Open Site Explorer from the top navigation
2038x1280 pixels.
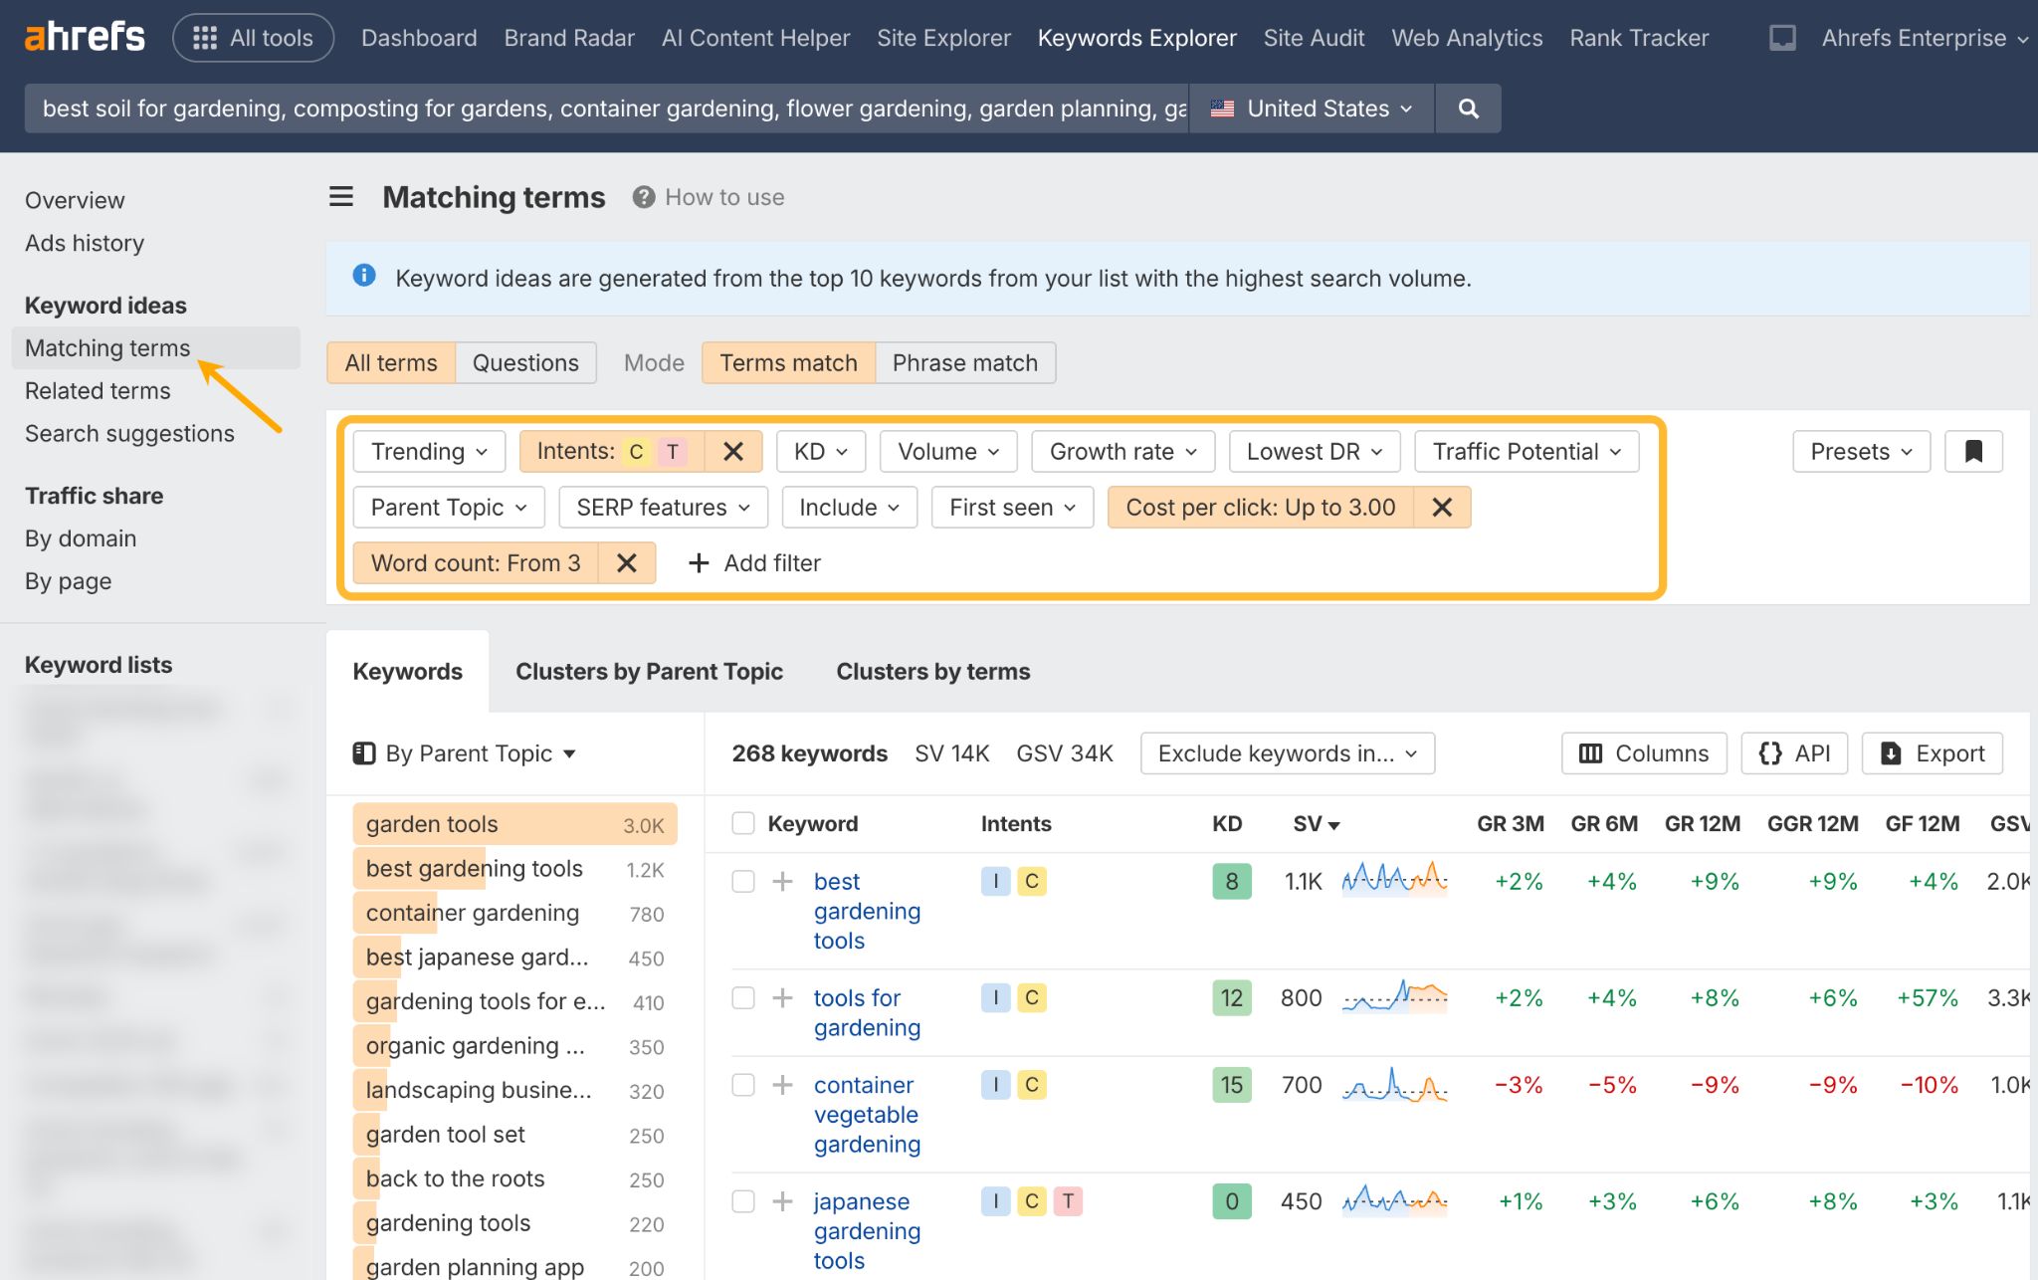coord(942,38)
